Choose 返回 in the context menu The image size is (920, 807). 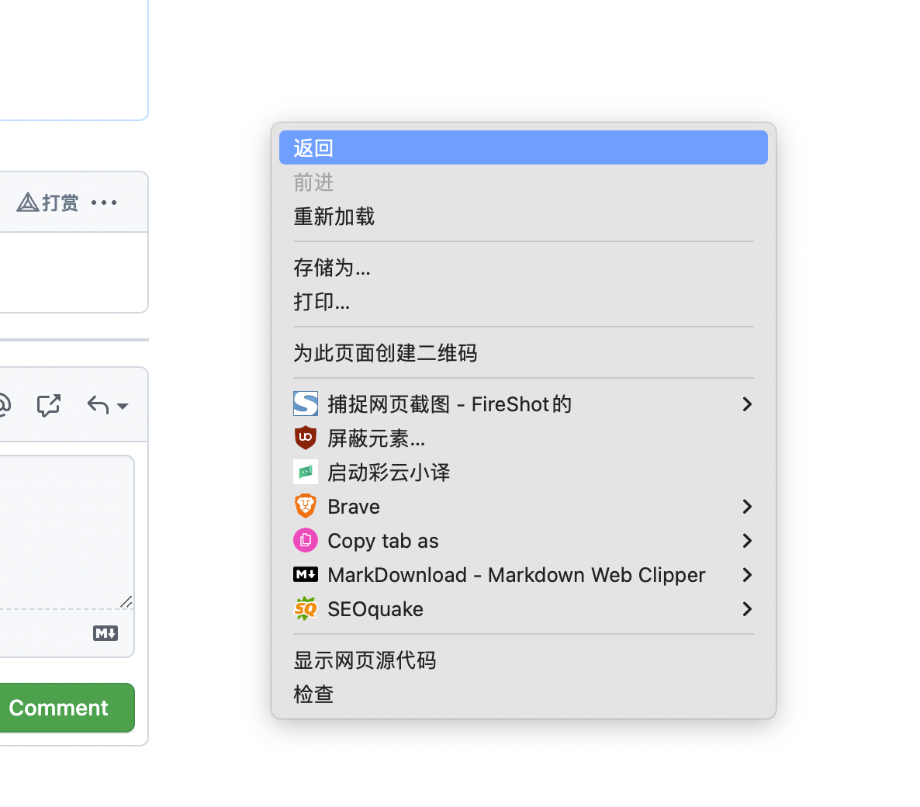[524, 147]
